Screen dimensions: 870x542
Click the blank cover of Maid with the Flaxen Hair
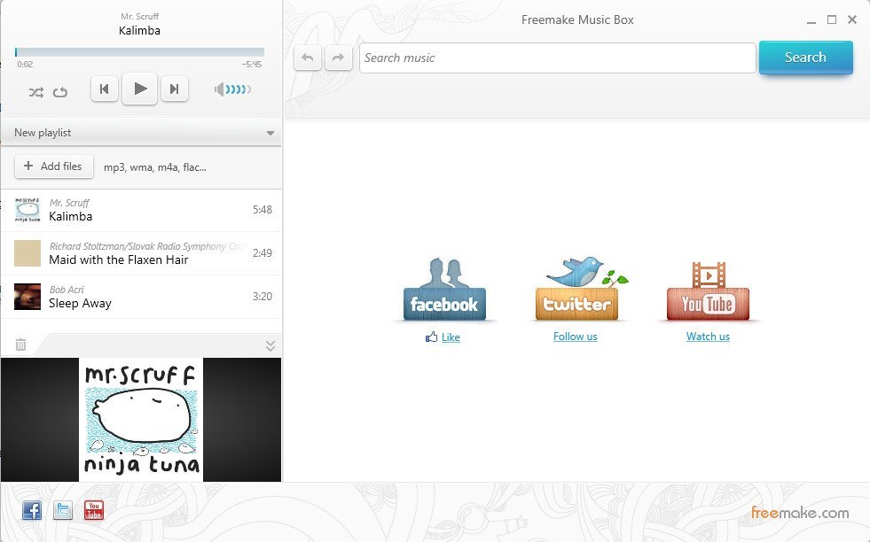(27, 253)
